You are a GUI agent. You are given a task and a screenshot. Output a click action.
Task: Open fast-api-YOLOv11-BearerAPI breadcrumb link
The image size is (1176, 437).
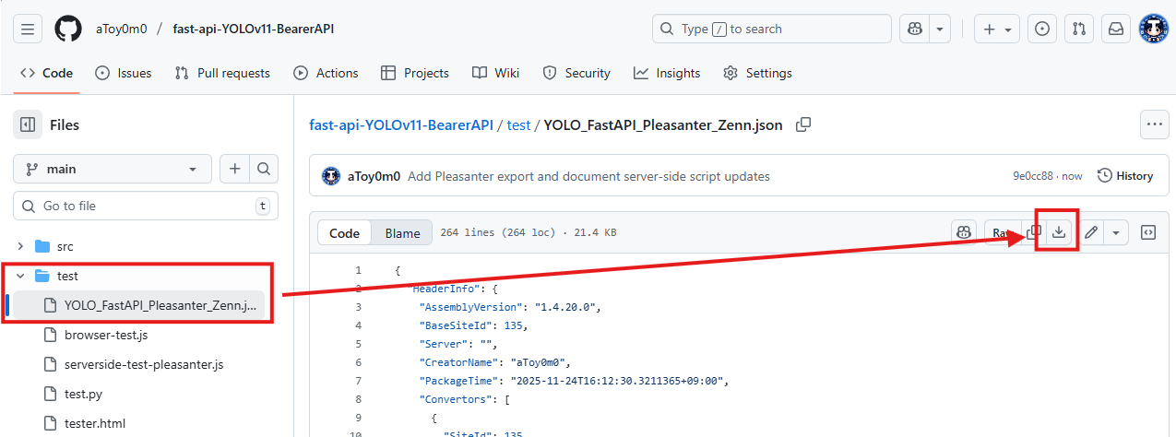click(401, 124)
